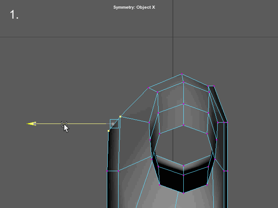Screen dimensions: 278x208
Task: Select the topmost magenta vertex of the mesh
Action: (182, 75)
